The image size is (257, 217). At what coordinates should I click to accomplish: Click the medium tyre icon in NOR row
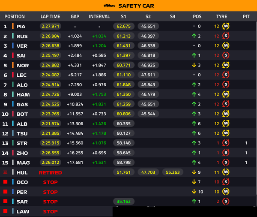coord(226,65)
